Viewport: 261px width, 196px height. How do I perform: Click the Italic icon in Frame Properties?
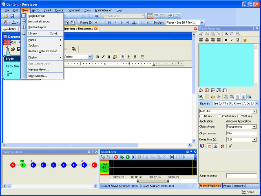[x=232, y=40]
